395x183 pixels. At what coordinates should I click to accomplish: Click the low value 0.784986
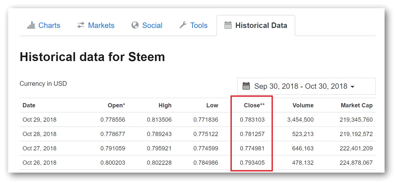point(206,163)
